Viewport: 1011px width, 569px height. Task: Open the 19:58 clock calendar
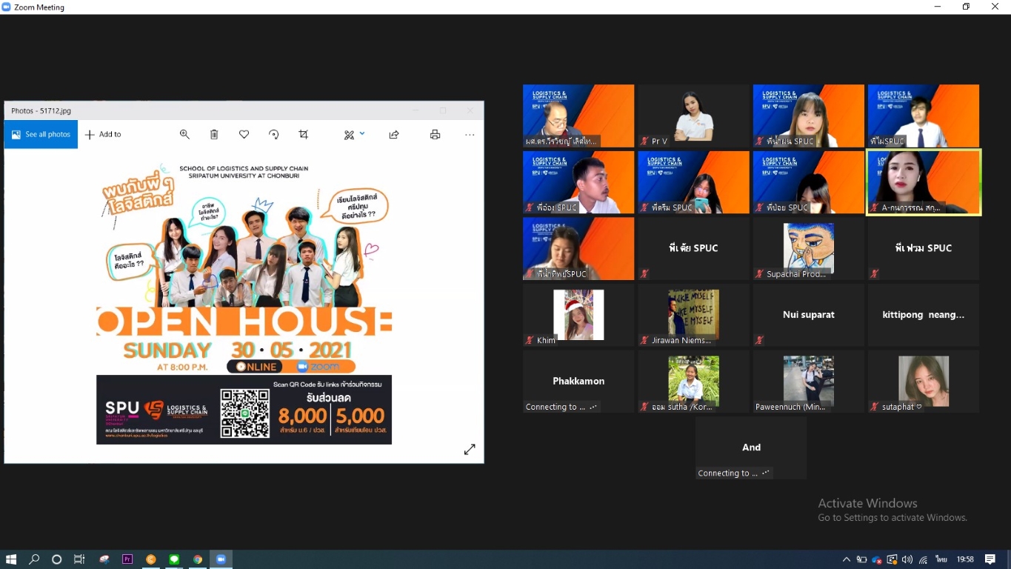tap(965, 559)
